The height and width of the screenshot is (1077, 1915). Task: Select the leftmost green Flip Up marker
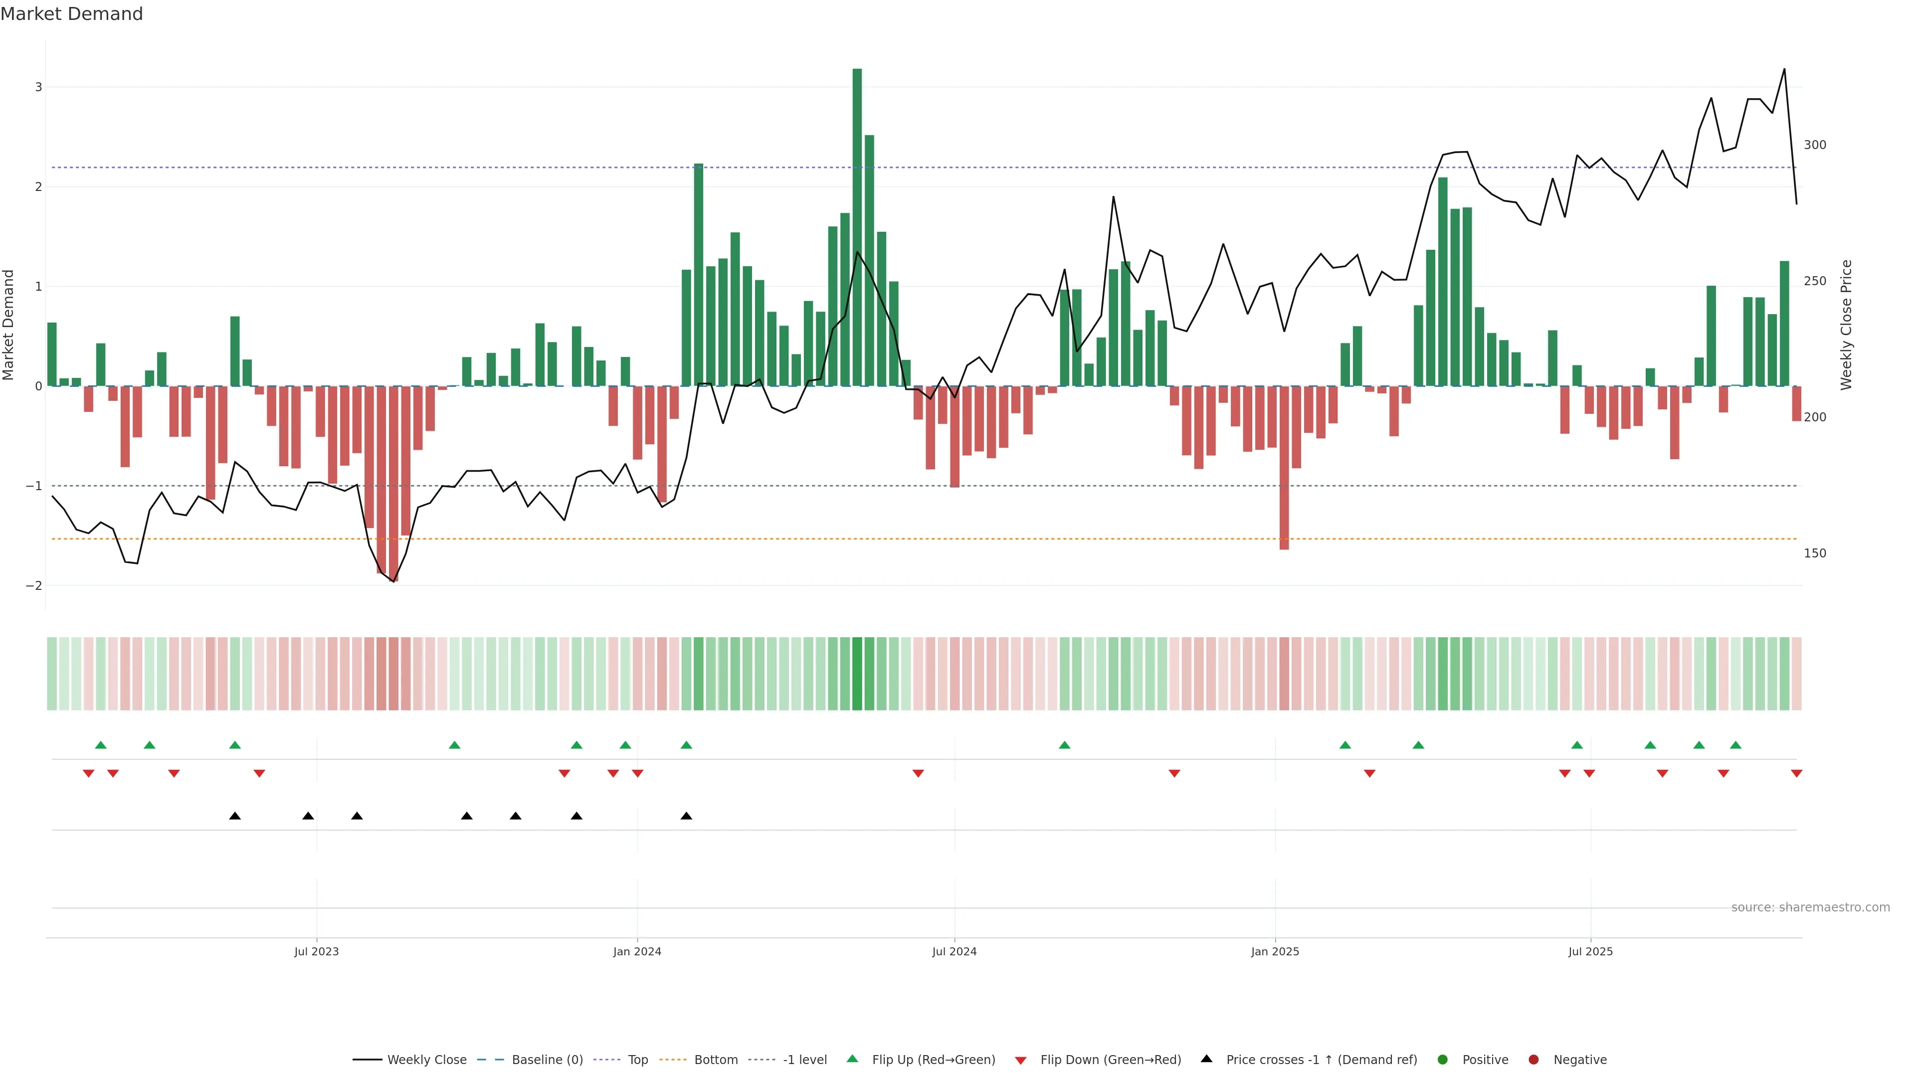coord(101,745)
